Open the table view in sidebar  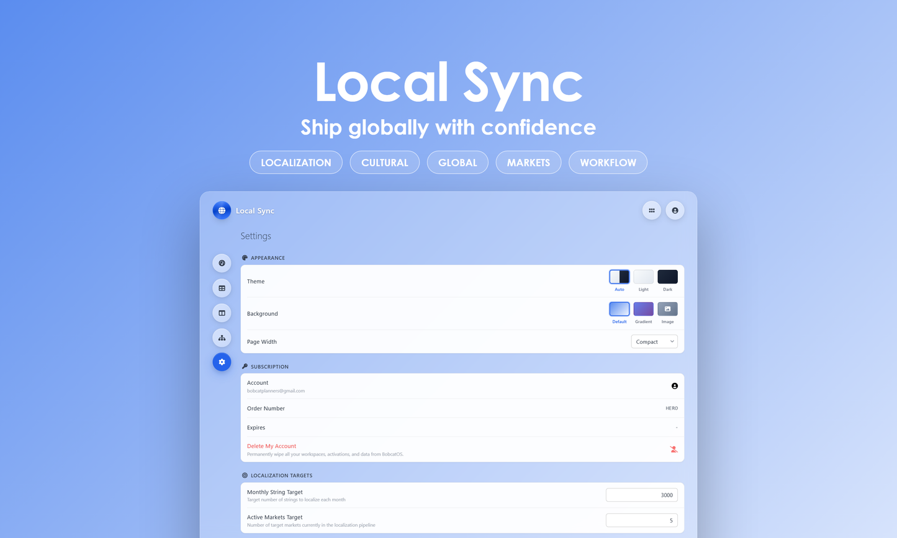222,288
